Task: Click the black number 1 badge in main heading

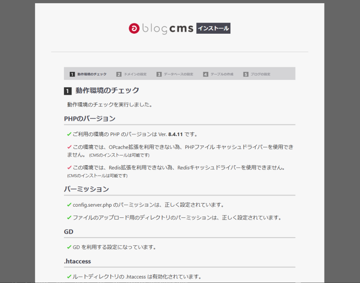Action: click(x=68, y=91)
